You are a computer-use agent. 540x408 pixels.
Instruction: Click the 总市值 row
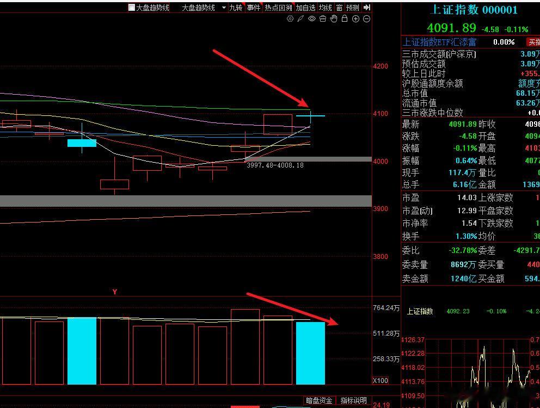[x=470, y=93]
